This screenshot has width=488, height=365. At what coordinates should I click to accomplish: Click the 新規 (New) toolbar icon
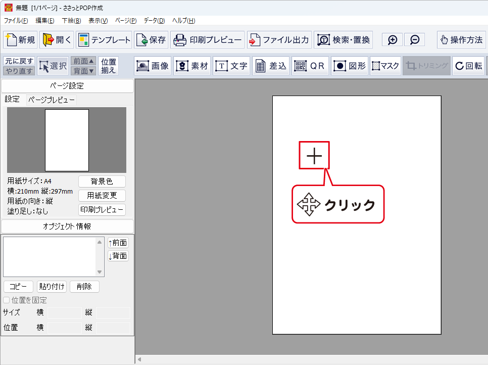(20, 40)
